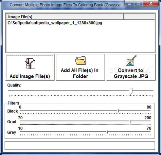This screenshot has width=161, height=155.
Task: Click Convert to Grayscale JPG button
Action: [131, 67]
